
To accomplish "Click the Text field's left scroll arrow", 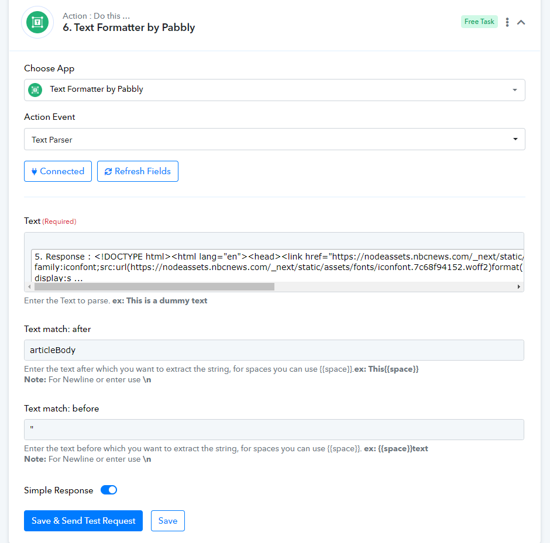I will click(29, 286).
